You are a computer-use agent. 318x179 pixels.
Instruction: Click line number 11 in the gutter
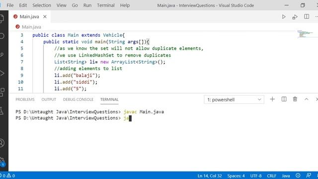(20, 89)
